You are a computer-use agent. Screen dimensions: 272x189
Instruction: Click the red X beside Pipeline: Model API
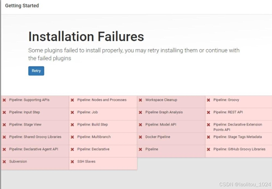[x=140, y=125]
